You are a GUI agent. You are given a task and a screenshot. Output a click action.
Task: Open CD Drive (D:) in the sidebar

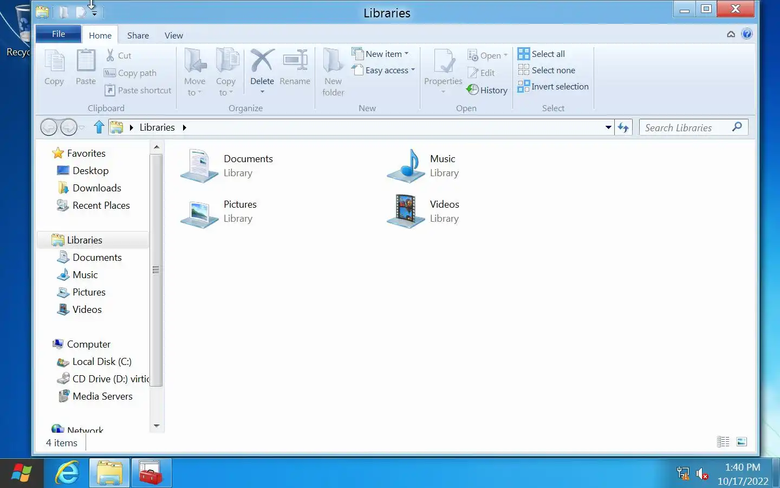click(x=103, y=378)
